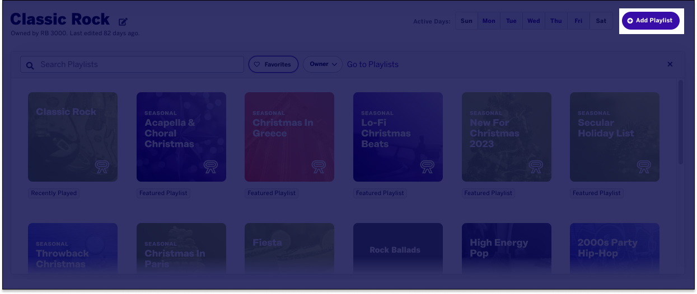
Task: Toggle Fri active day
Action: click(x=578, y=21)
